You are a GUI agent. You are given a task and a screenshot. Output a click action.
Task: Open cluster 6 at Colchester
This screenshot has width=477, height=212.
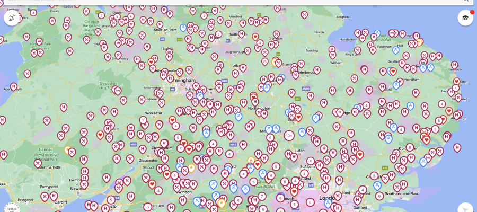click(410, 147)
